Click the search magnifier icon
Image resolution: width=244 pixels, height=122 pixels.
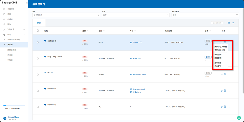[x=98, y=15]
